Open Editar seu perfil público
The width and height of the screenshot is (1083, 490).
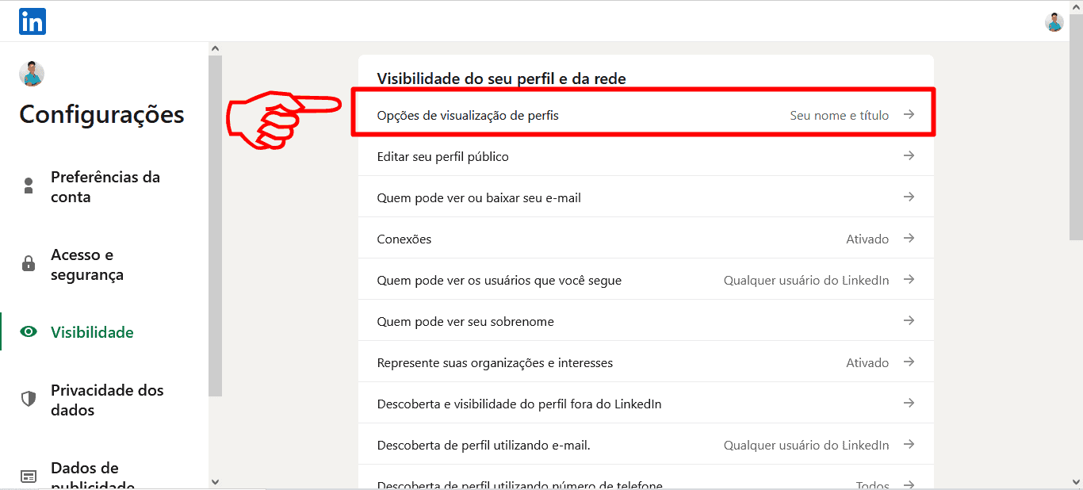[x=646, y=156]
